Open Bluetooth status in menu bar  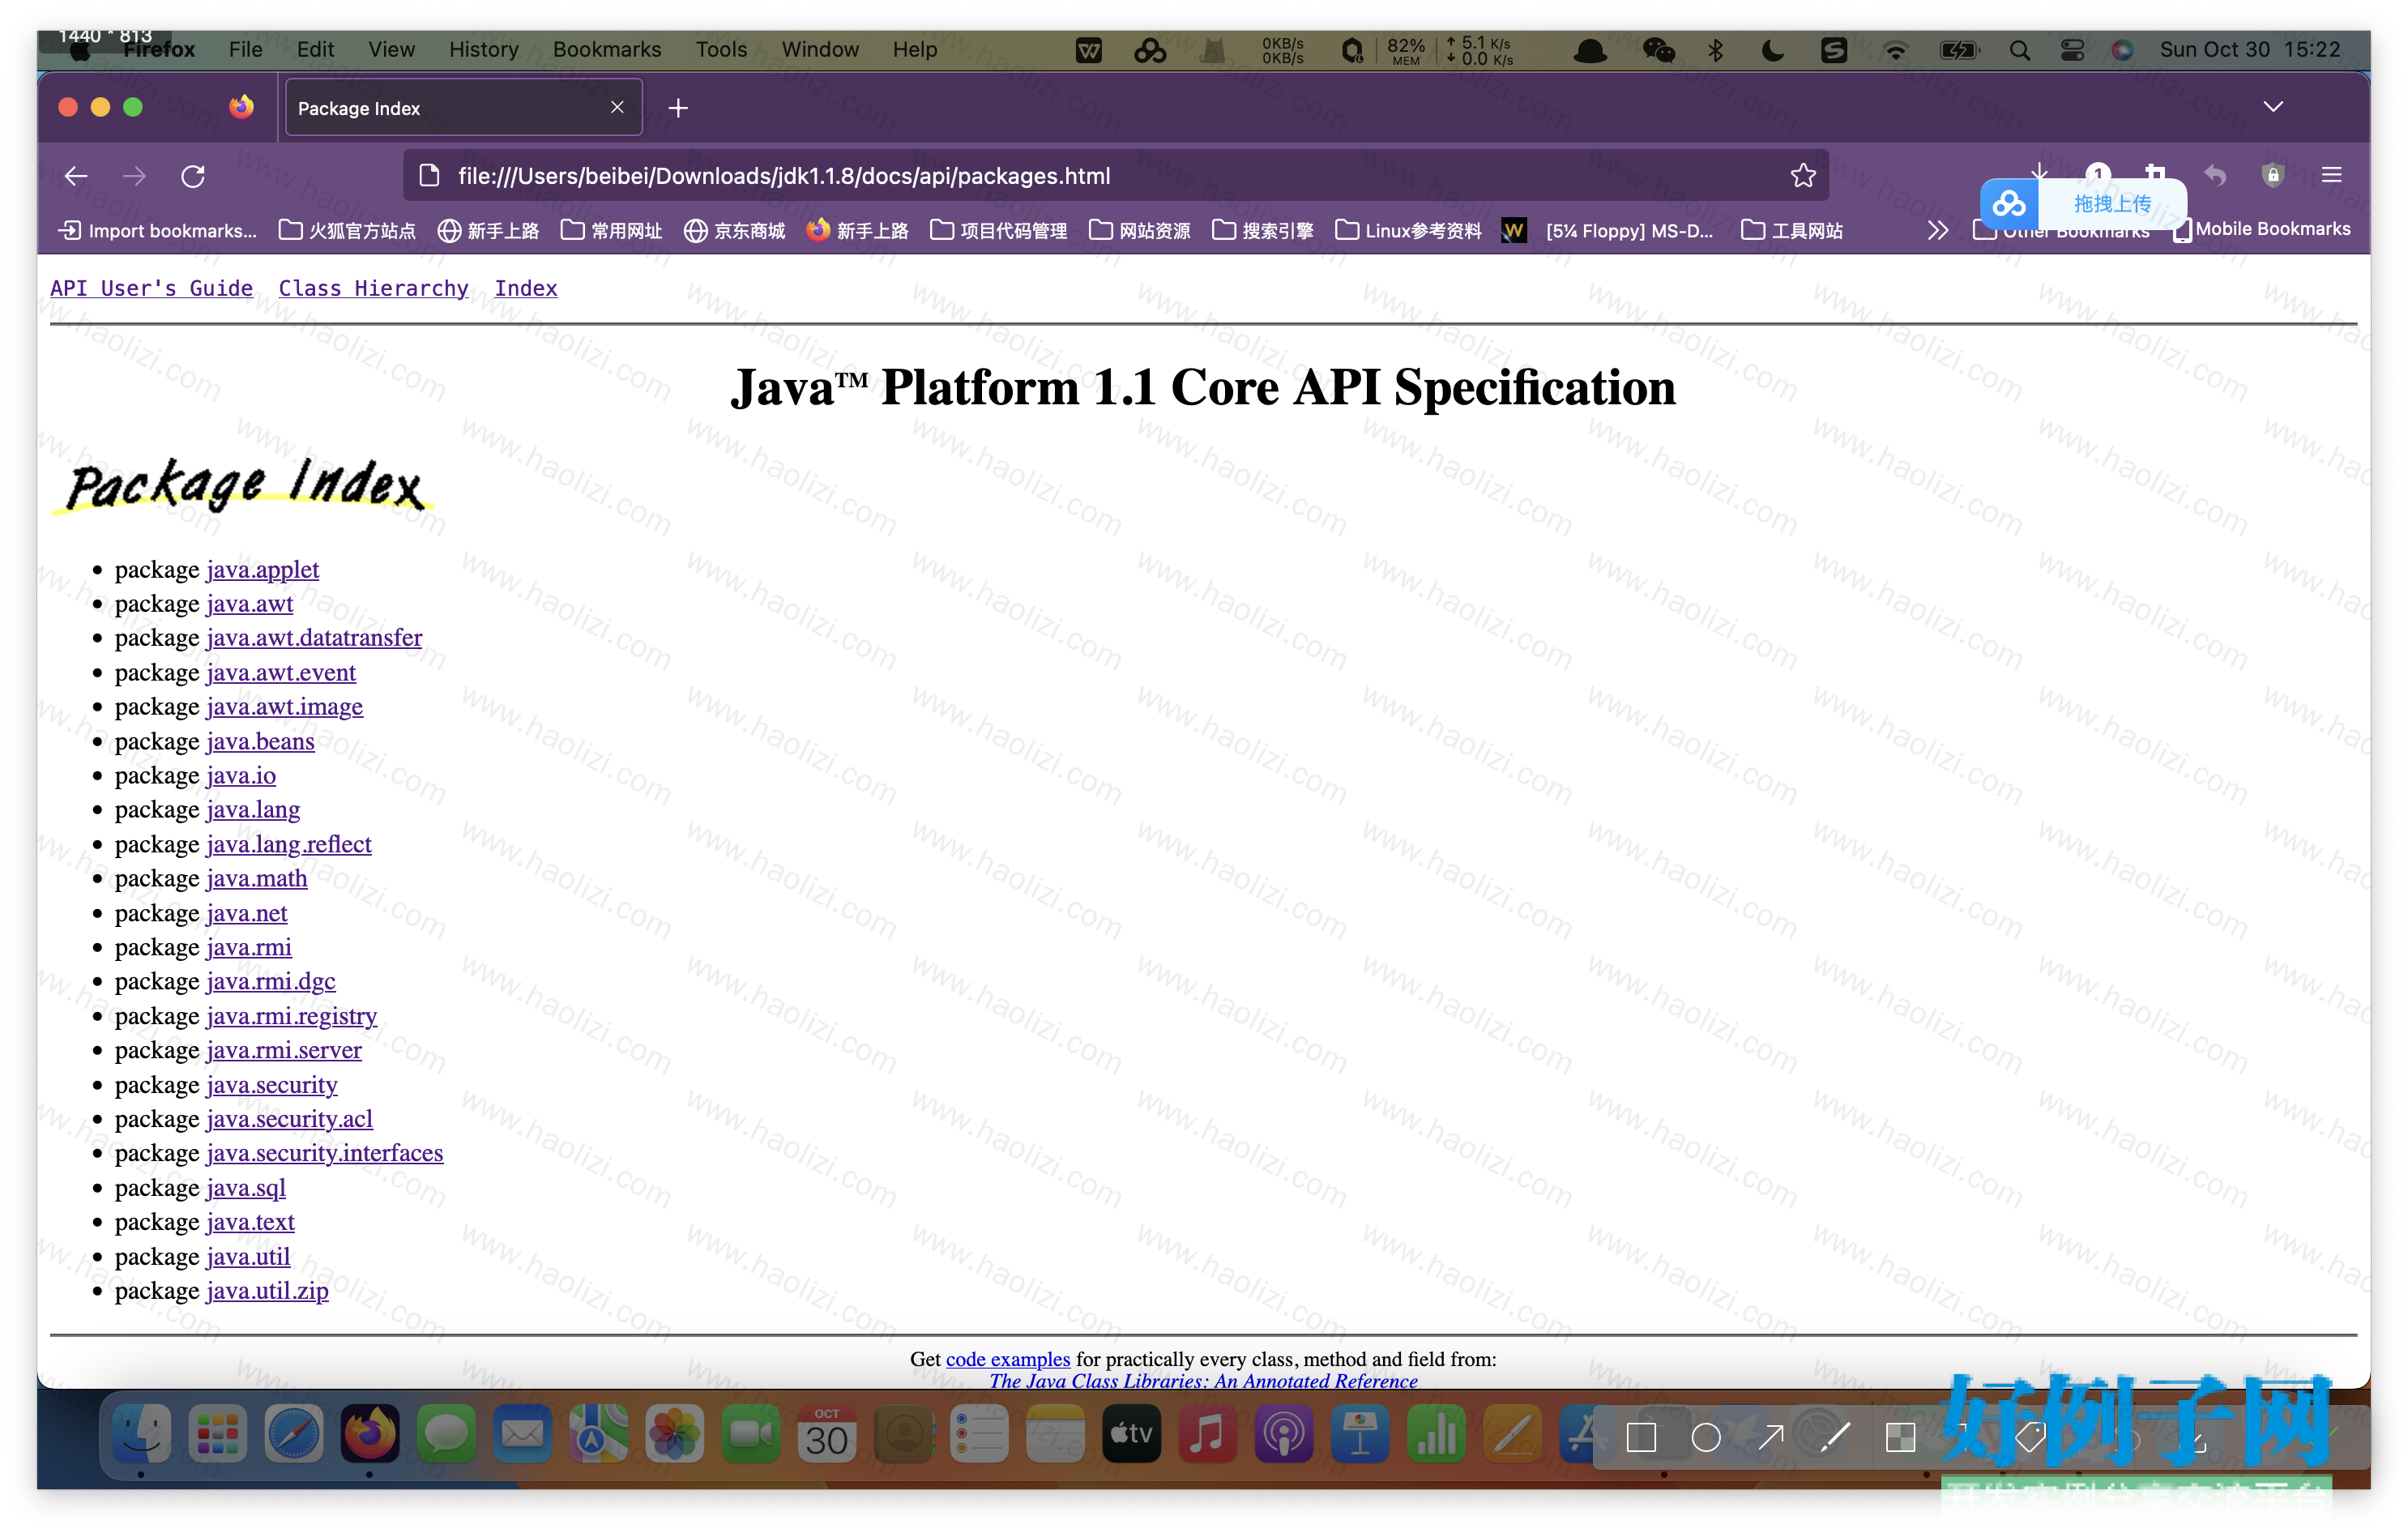click(1716, 50)
